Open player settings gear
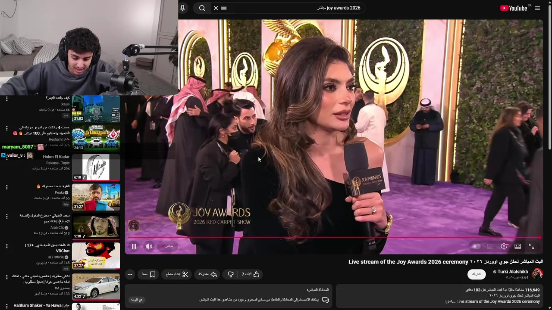The height and width of the screenshot is (310, 552). click(x=504, y=246)
